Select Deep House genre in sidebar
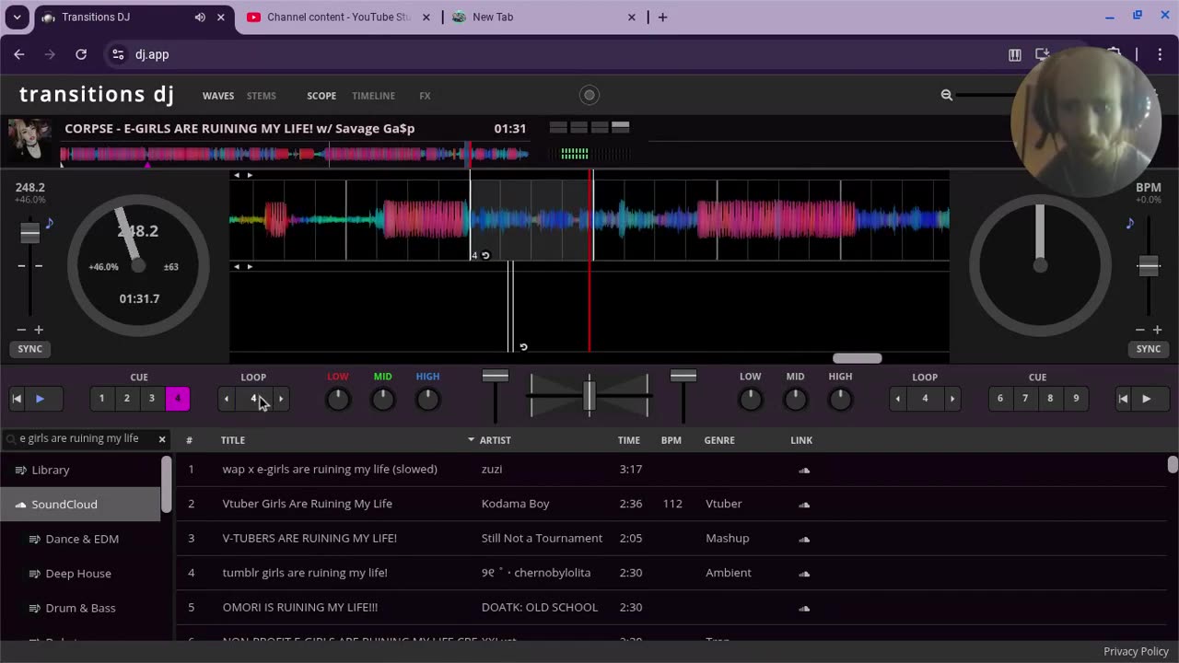The height and width of the screenshot is (663, 1179). pyautogui.click(x=78, y=574)
